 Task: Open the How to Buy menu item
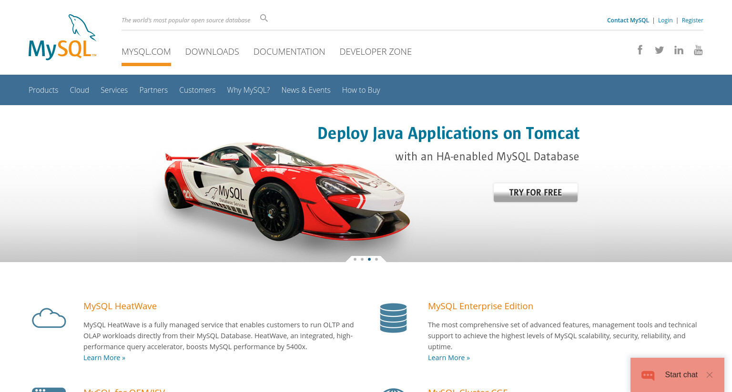click(x=361, y=90)
